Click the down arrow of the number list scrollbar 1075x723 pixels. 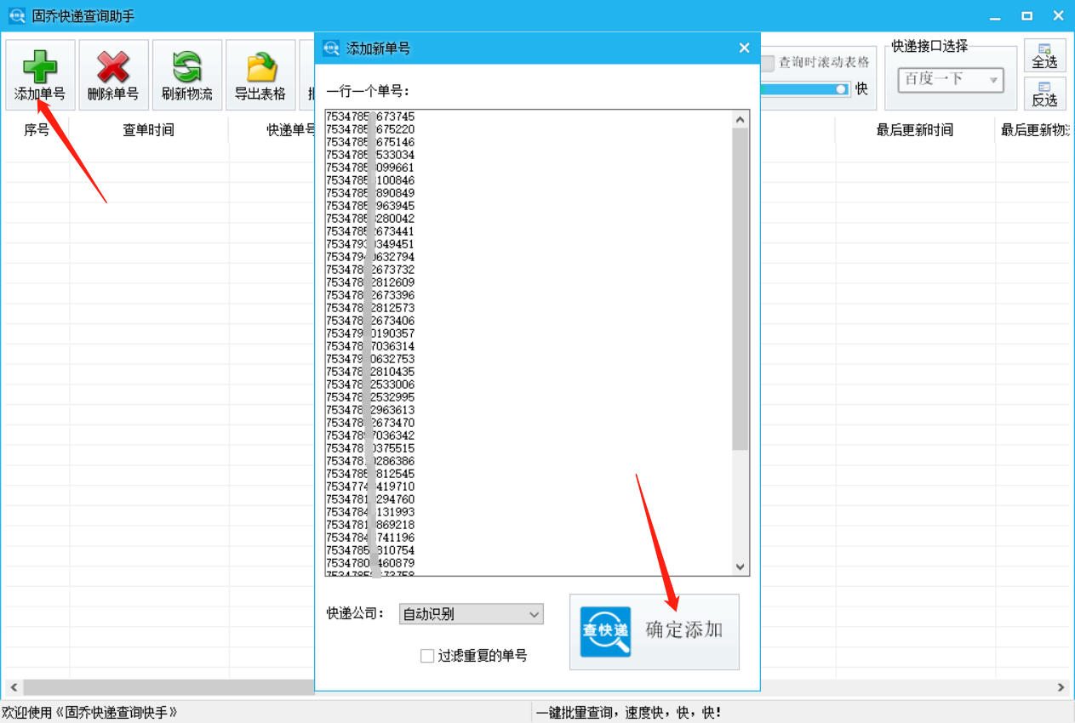point(740,566)
